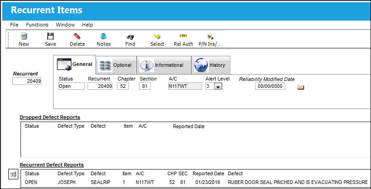Click the reported date 01/23/2016
Image resolution: width=371 pixels, height=189 pixels.
208,183
